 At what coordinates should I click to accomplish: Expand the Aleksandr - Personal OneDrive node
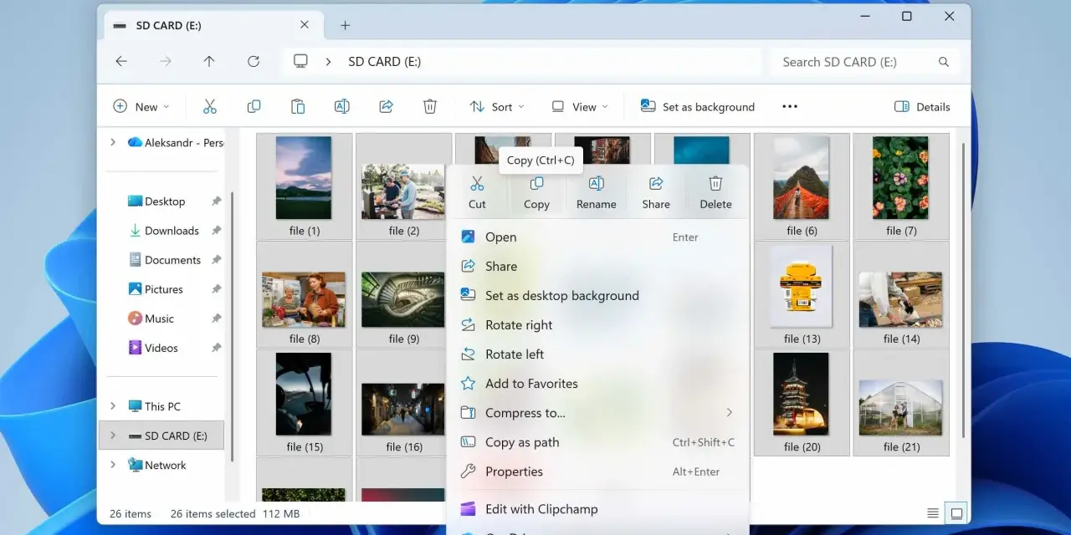[113, 142]
